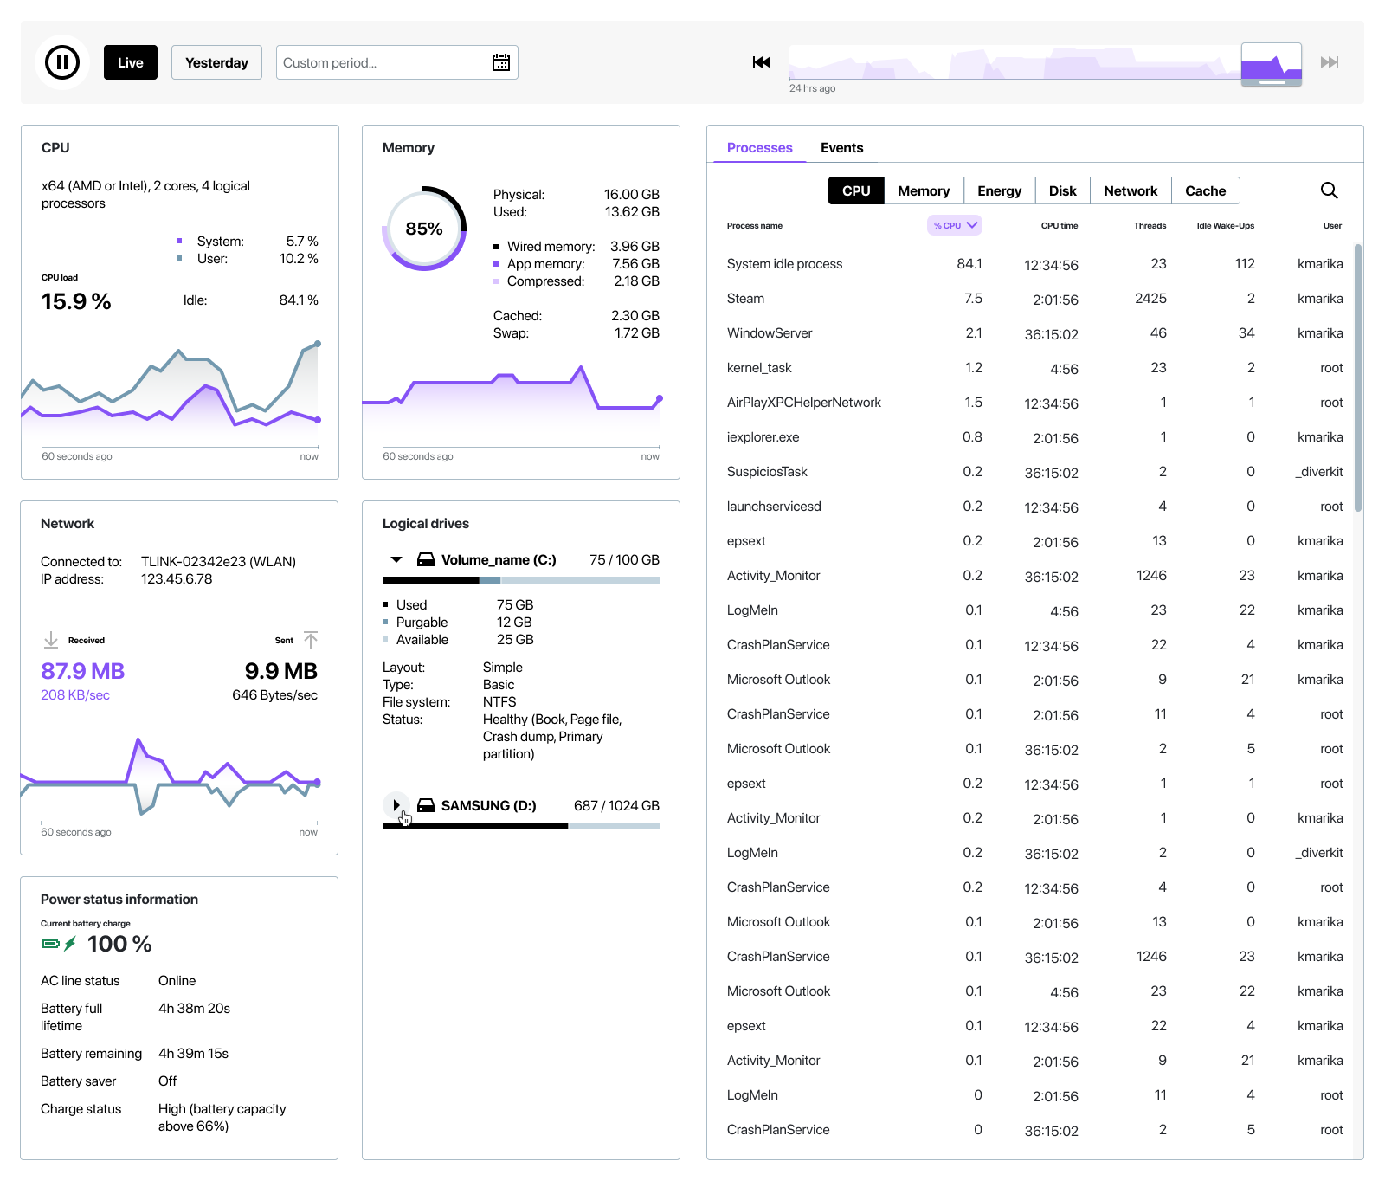Switch to Yesterday view
1385x1181 pixels.
[x=216, y=62]
